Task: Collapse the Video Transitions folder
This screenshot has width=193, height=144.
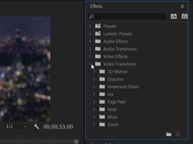Action: tap(90, 64)
